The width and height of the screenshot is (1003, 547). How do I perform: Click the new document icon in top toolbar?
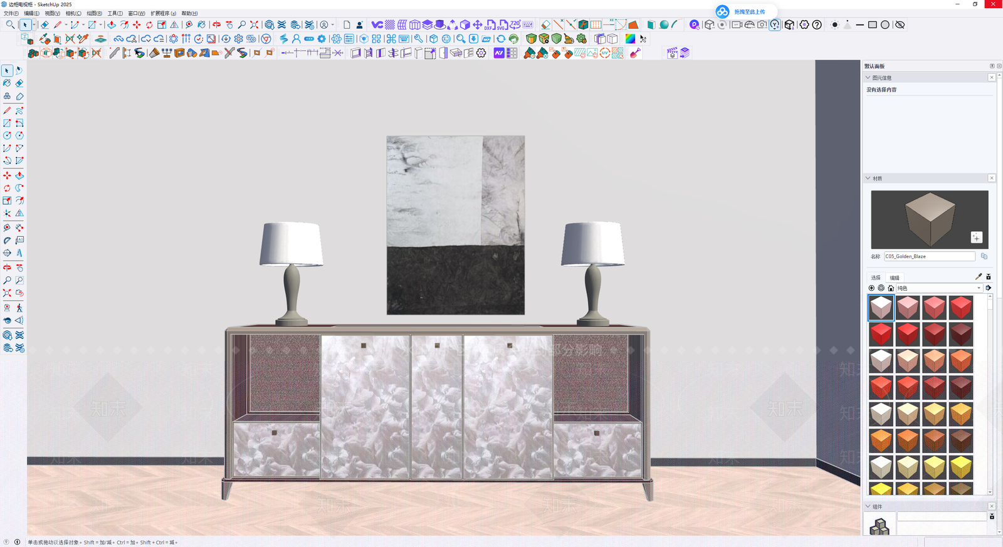(x=347, y=24)
